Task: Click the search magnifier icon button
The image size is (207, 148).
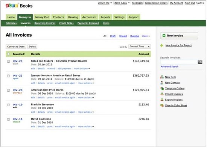Action: tap(200, 62)
